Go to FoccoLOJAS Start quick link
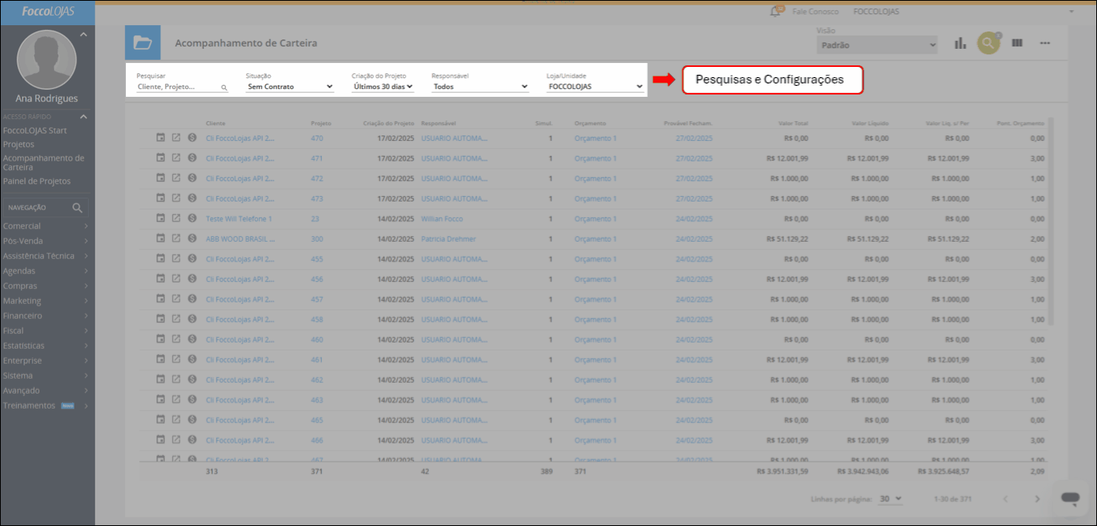 [x=35, y=130]
